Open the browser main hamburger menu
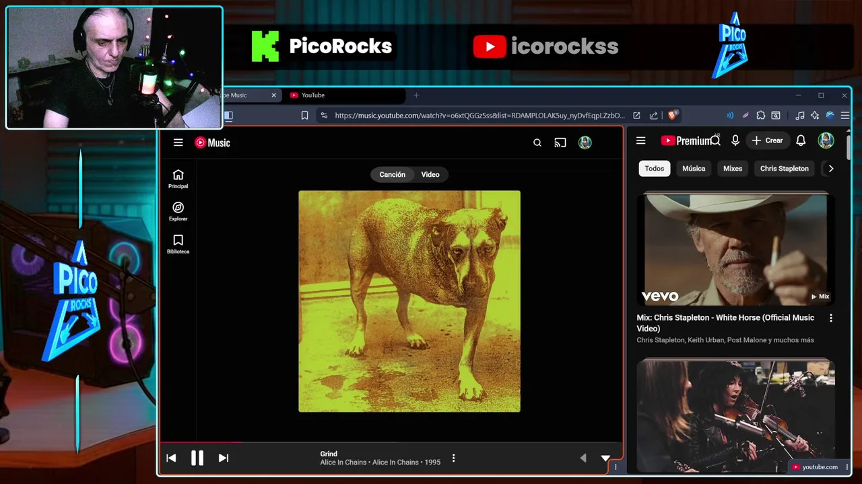 pos(845,116)
